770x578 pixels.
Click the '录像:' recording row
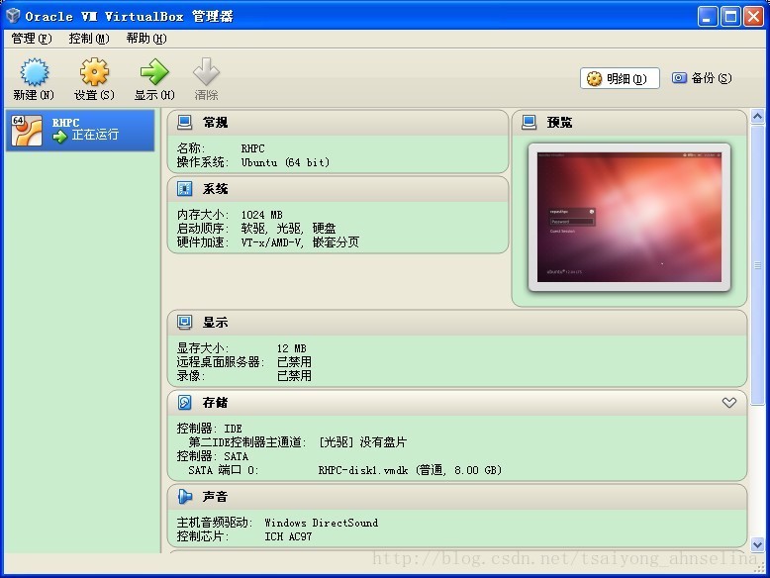[x=244, y=376]
